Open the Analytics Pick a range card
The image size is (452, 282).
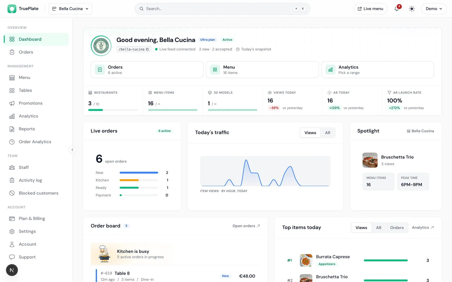378,70
